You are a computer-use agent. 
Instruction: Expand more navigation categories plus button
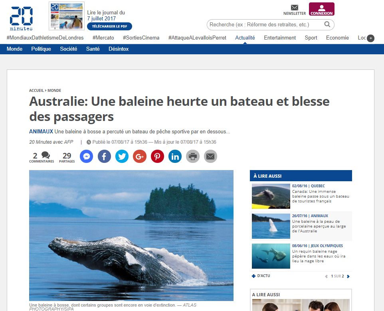click(370, 38)
